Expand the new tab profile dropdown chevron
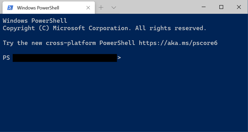 pos(114,8)
